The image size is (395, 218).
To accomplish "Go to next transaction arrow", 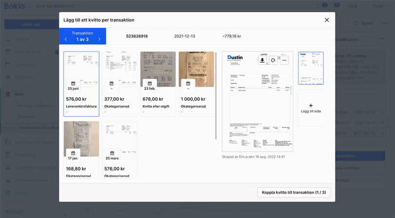I will (99, 39).
